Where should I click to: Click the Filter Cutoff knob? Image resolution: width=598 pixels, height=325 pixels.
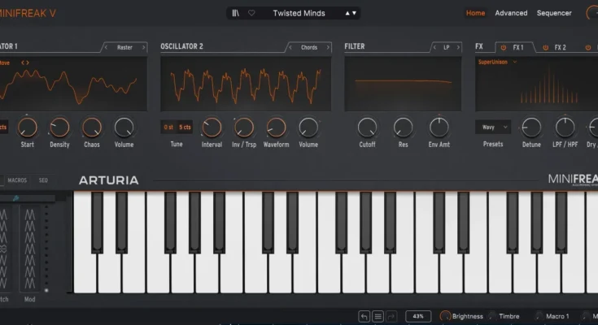click(x=367, y=128)
